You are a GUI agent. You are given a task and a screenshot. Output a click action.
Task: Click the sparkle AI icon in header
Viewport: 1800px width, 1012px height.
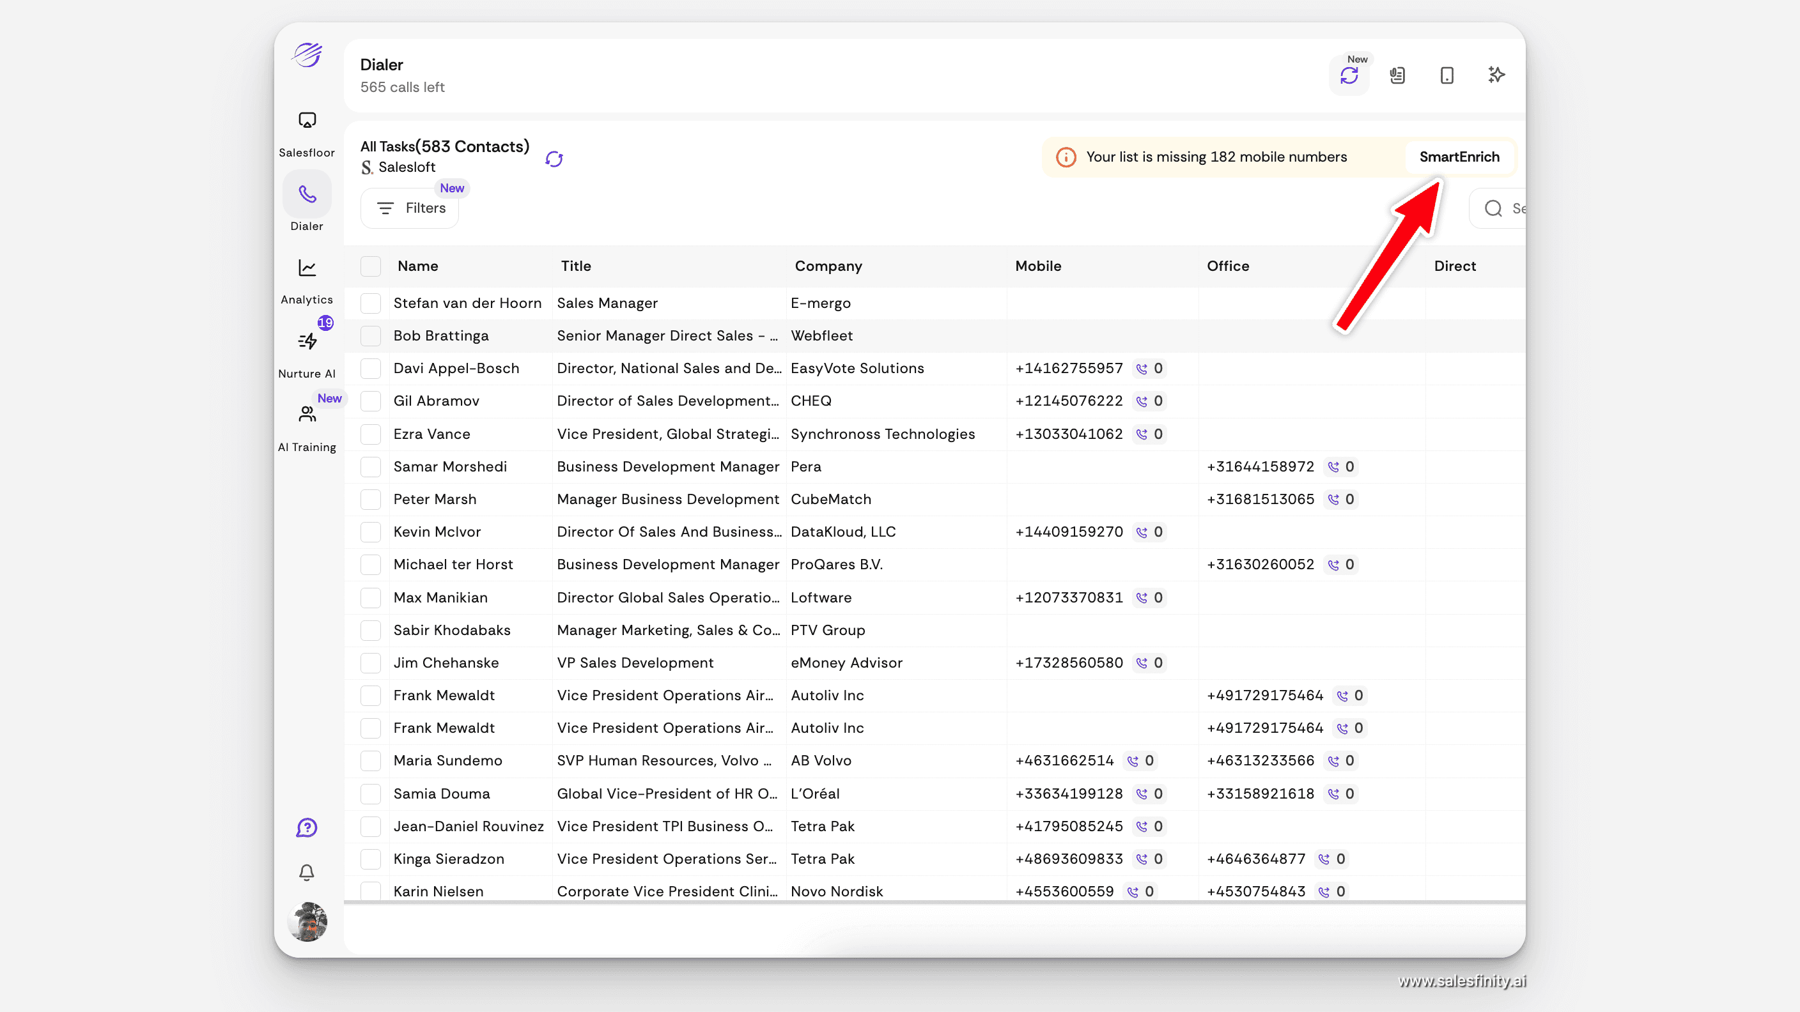pyautogui.click(x=1496, y=75)
